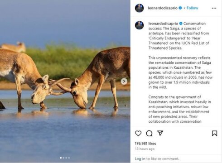Open the header profile picture avatar
The width and height of the screenshot is (222, 163).
[139, 8]
